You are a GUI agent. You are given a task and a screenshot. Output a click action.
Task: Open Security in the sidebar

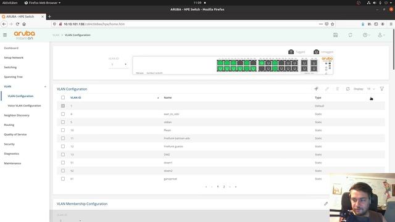click(9, 144)
